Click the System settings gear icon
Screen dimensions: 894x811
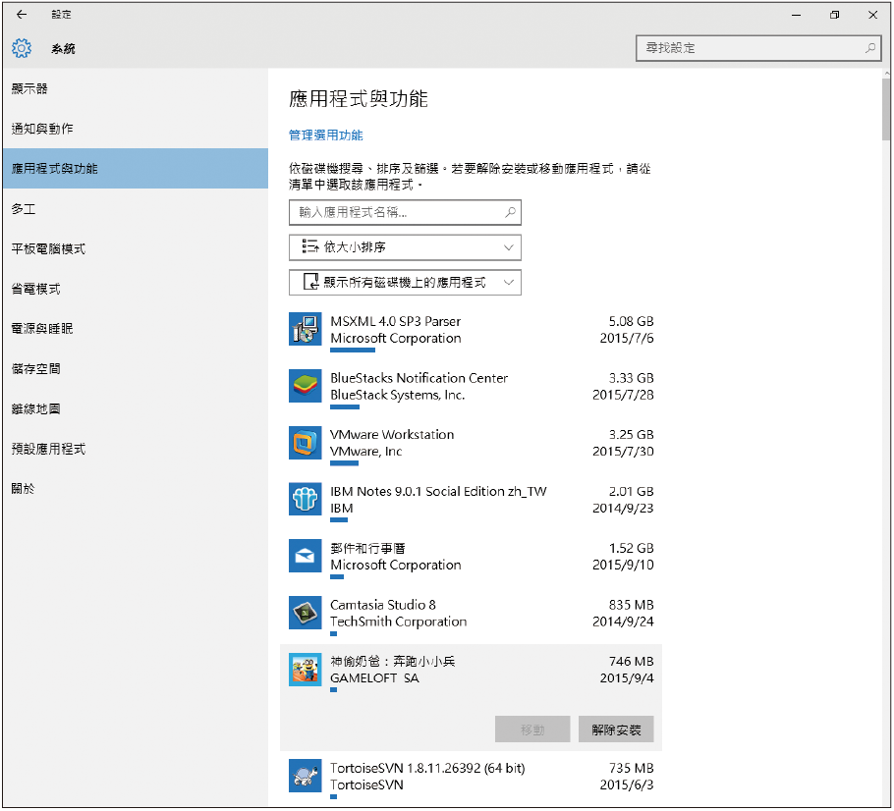pos(22,48)
